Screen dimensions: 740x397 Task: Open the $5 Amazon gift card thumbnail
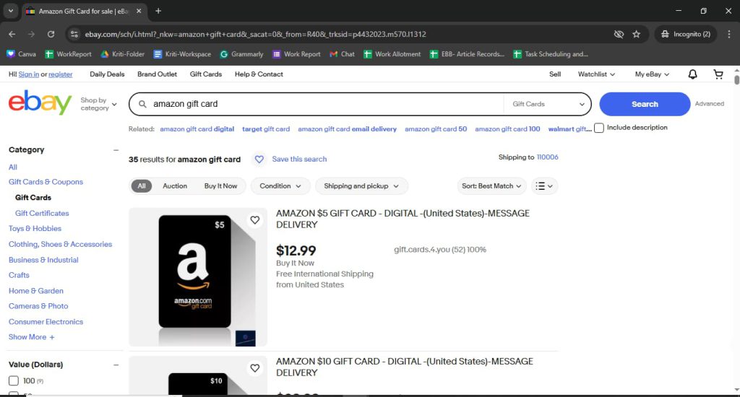coord(198,277)
